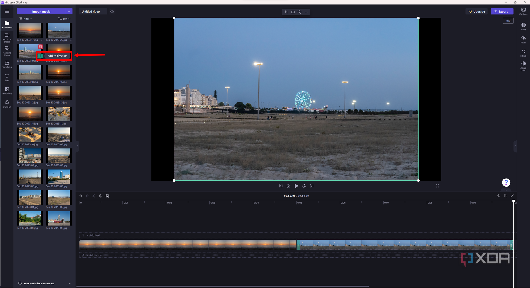
Task: Open the Captions panel
Action: tap(523, 12)
